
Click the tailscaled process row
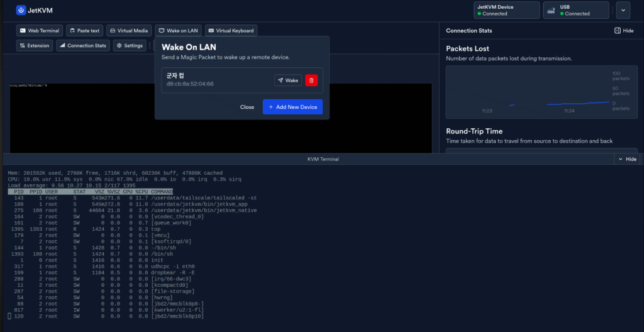coord(132,198)
